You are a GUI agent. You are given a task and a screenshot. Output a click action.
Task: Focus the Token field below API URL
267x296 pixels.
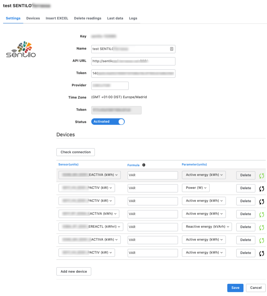coord(133,73)
